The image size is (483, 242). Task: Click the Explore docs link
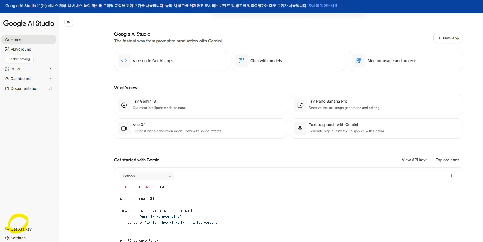[x=447, y=160]
